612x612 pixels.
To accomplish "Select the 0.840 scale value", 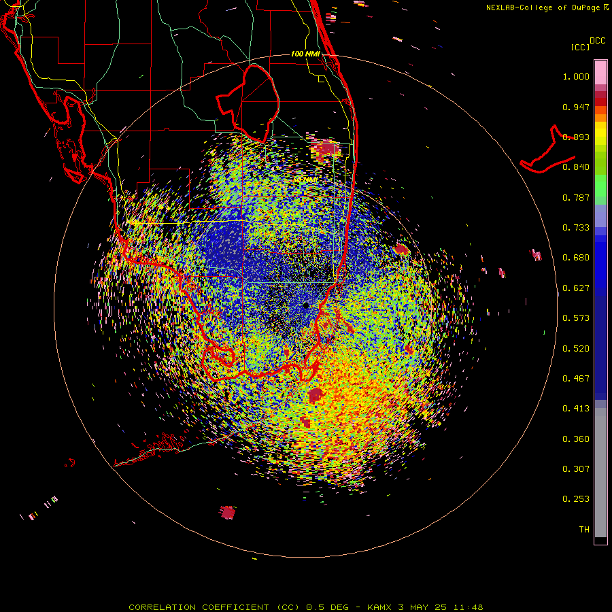I will tap(576, 167).
